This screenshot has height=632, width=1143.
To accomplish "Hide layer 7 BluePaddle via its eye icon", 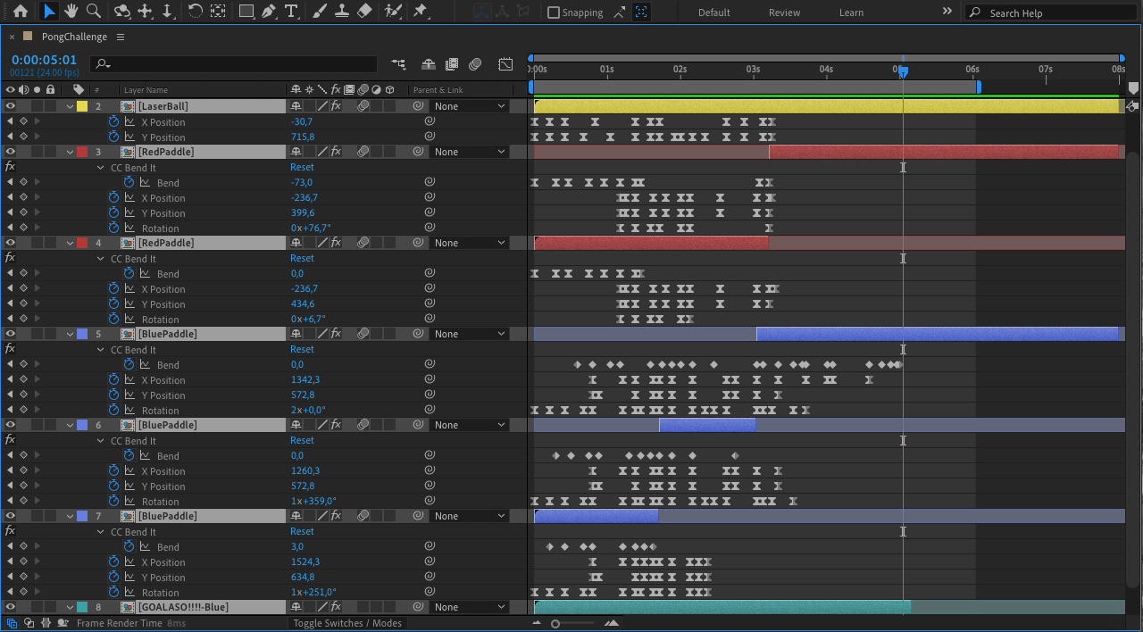I will click(11, 516).
